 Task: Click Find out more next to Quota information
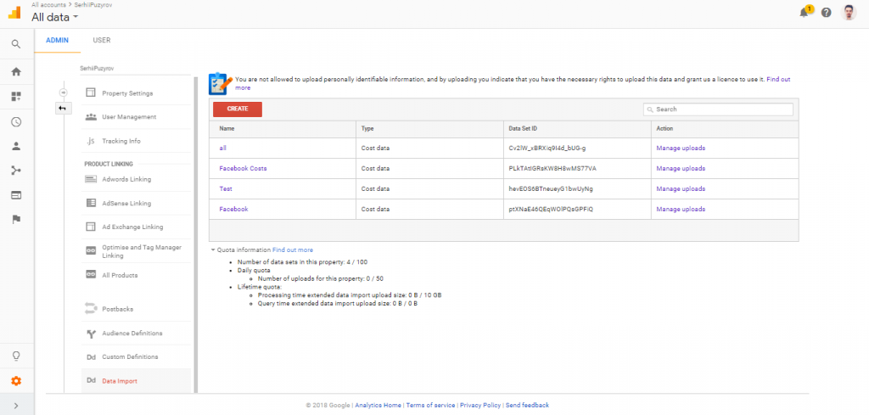293,250
